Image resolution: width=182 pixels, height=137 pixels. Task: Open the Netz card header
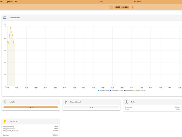[x=152, y=102]
